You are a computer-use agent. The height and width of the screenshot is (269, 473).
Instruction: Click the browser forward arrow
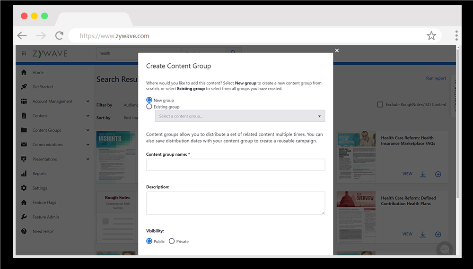tap(41, 36)
